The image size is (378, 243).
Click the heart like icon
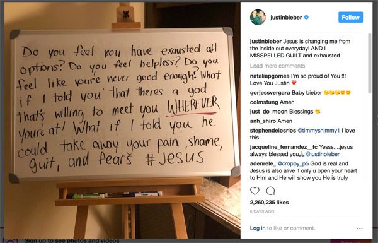[x=255, y=191]
